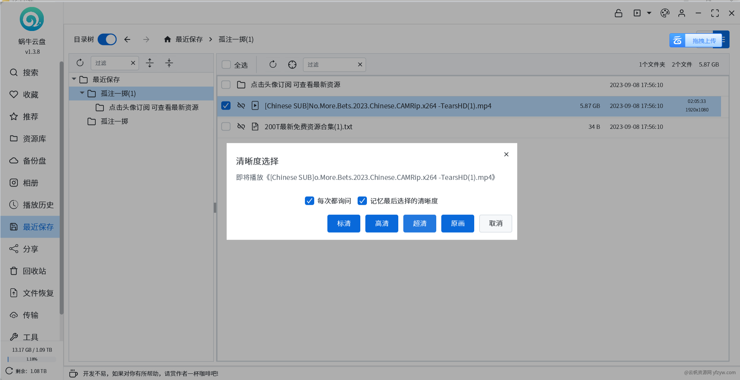Check the 全选 select-all checkbox
This screenshot has height=380, width=740.
point(226,65)
